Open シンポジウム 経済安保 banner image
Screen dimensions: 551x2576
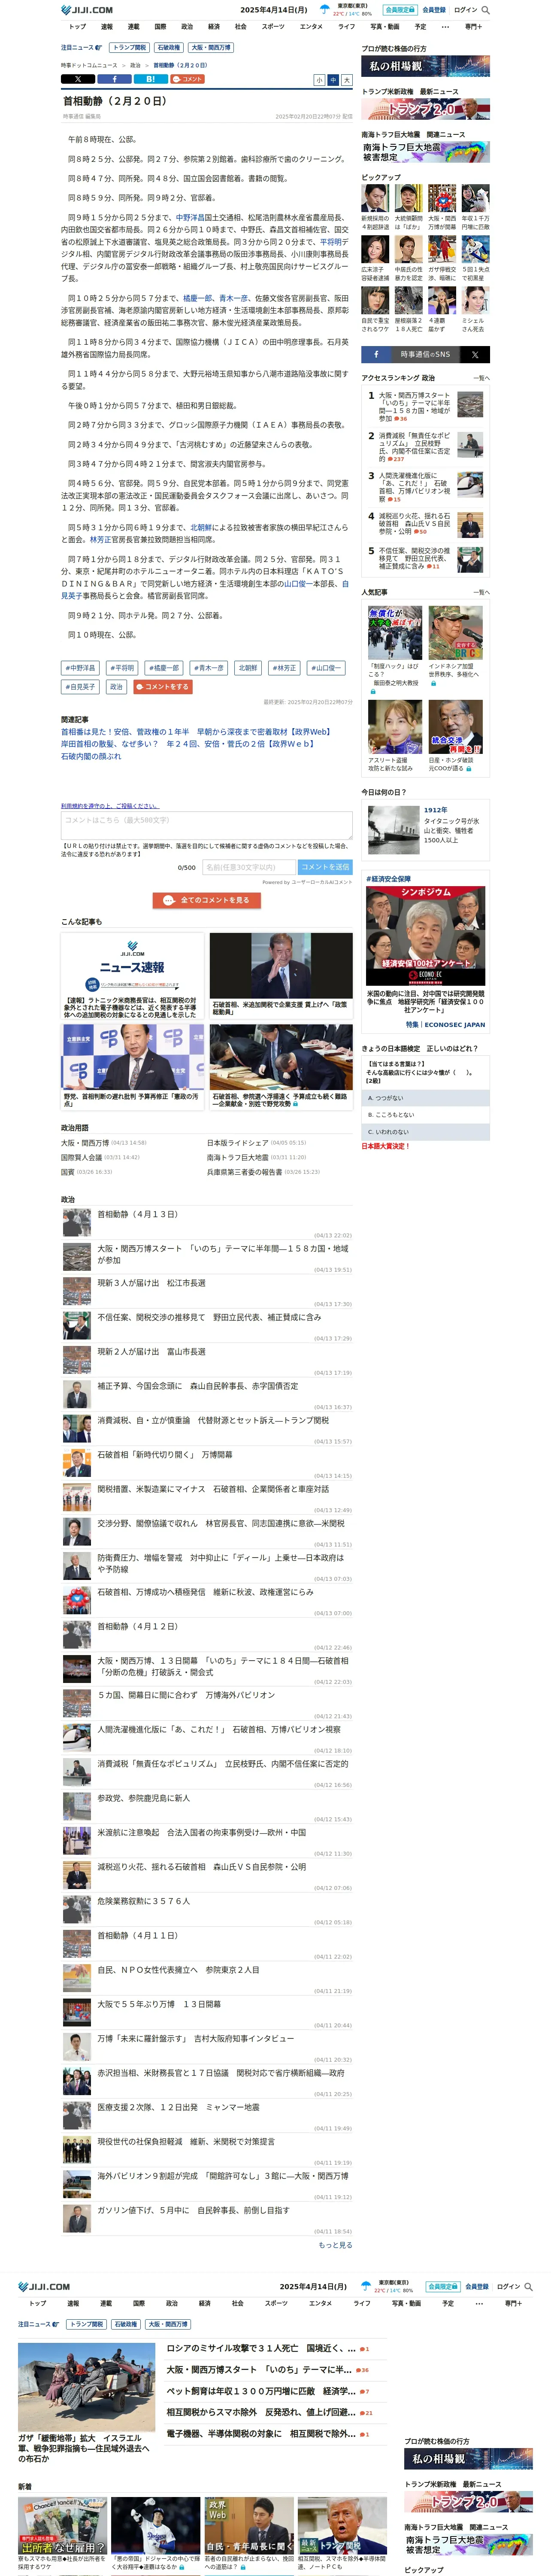(426, 935)
